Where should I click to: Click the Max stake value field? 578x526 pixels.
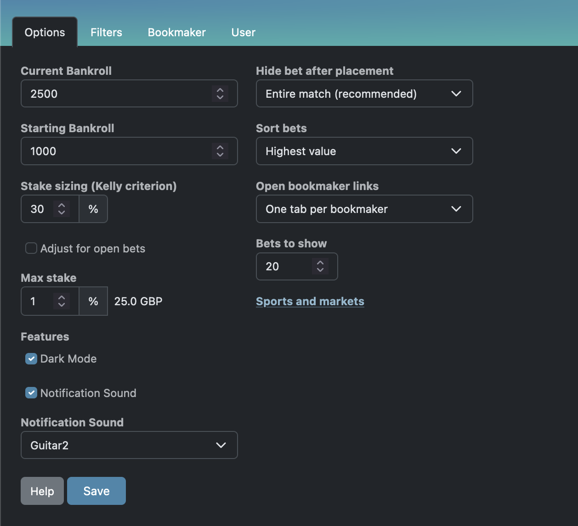(x=50, y=301)
